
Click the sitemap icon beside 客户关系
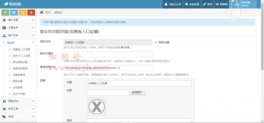4,35
